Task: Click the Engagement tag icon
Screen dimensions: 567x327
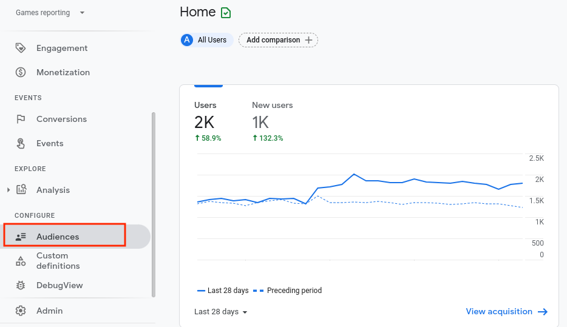Action: coord(21,48)
